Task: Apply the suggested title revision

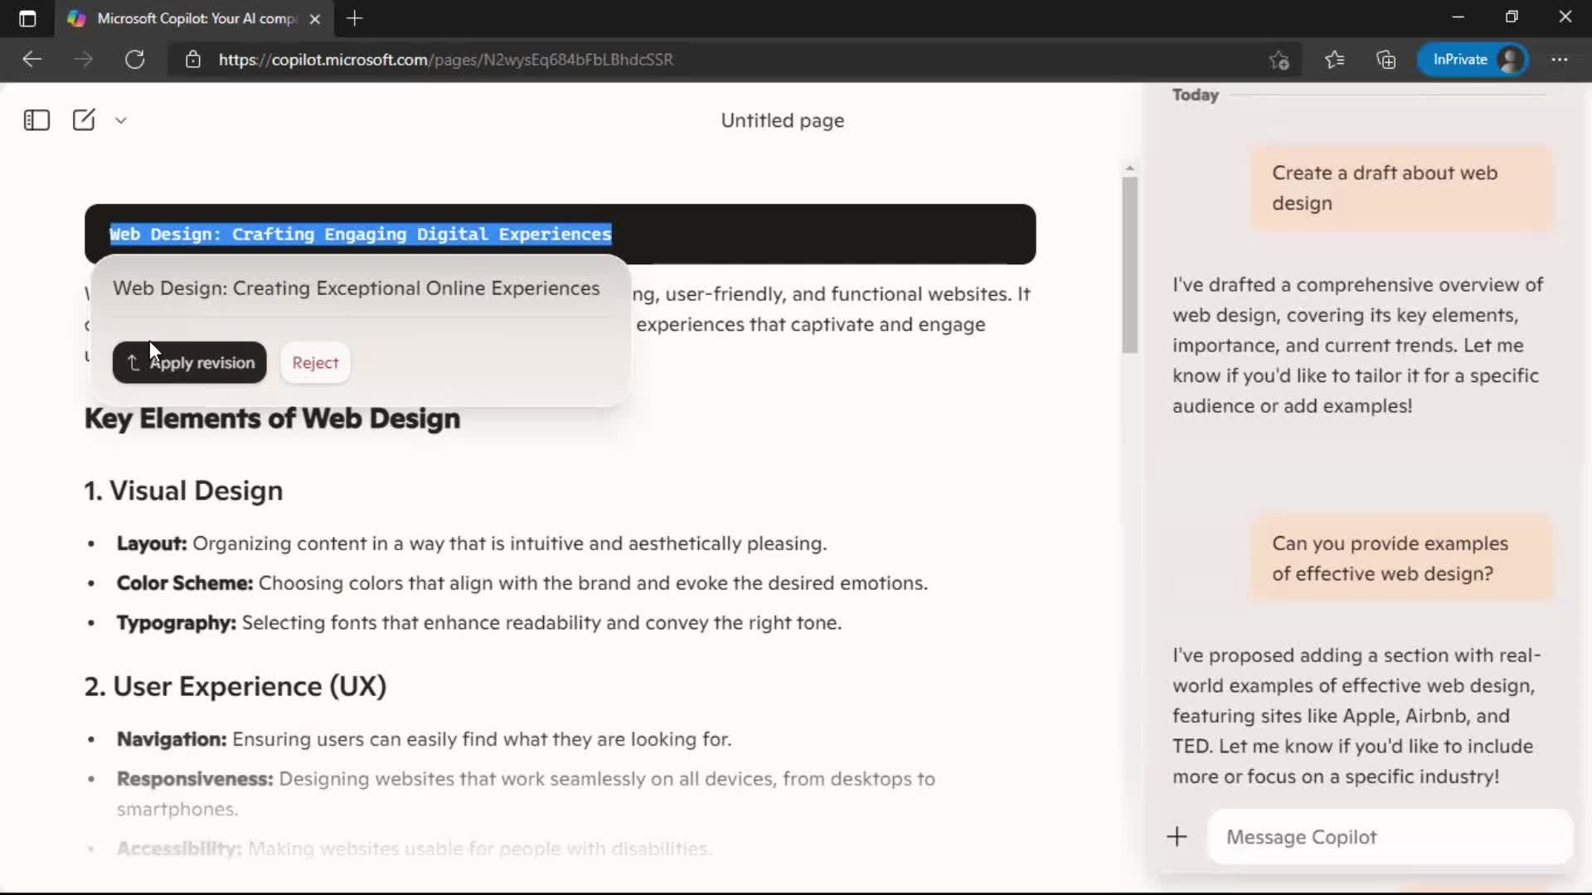Action: click(x=190, y=363)
